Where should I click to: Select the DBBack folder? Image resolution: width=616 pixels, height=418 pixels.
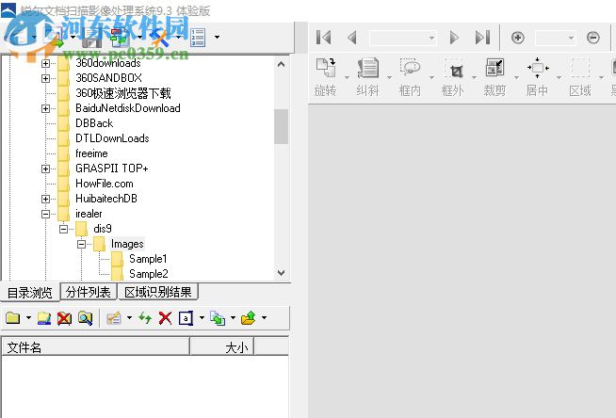pyautogui.click(x=94, y=123)
